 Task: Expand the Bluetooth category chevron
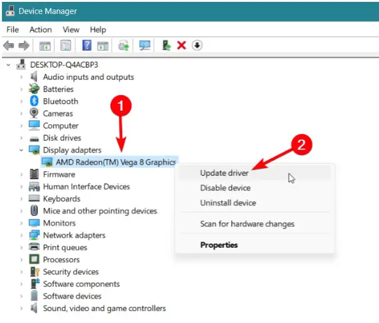pyautogui.click(x=21, y=101)
